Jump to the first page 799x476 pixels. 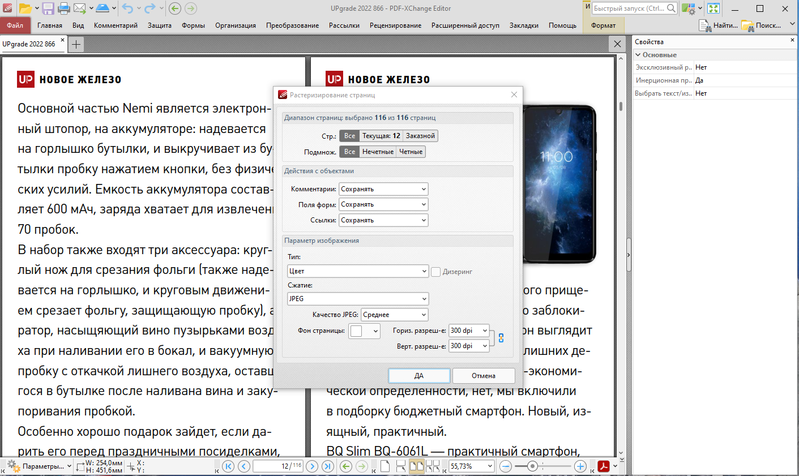pos(228,466)
